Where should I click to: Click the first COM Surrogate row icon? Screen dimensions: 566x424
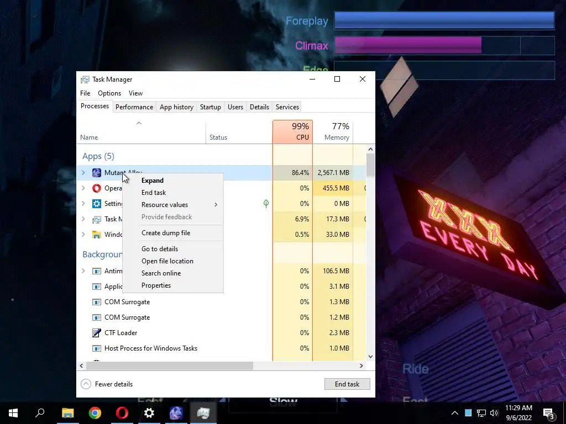(x=96, y=302)
